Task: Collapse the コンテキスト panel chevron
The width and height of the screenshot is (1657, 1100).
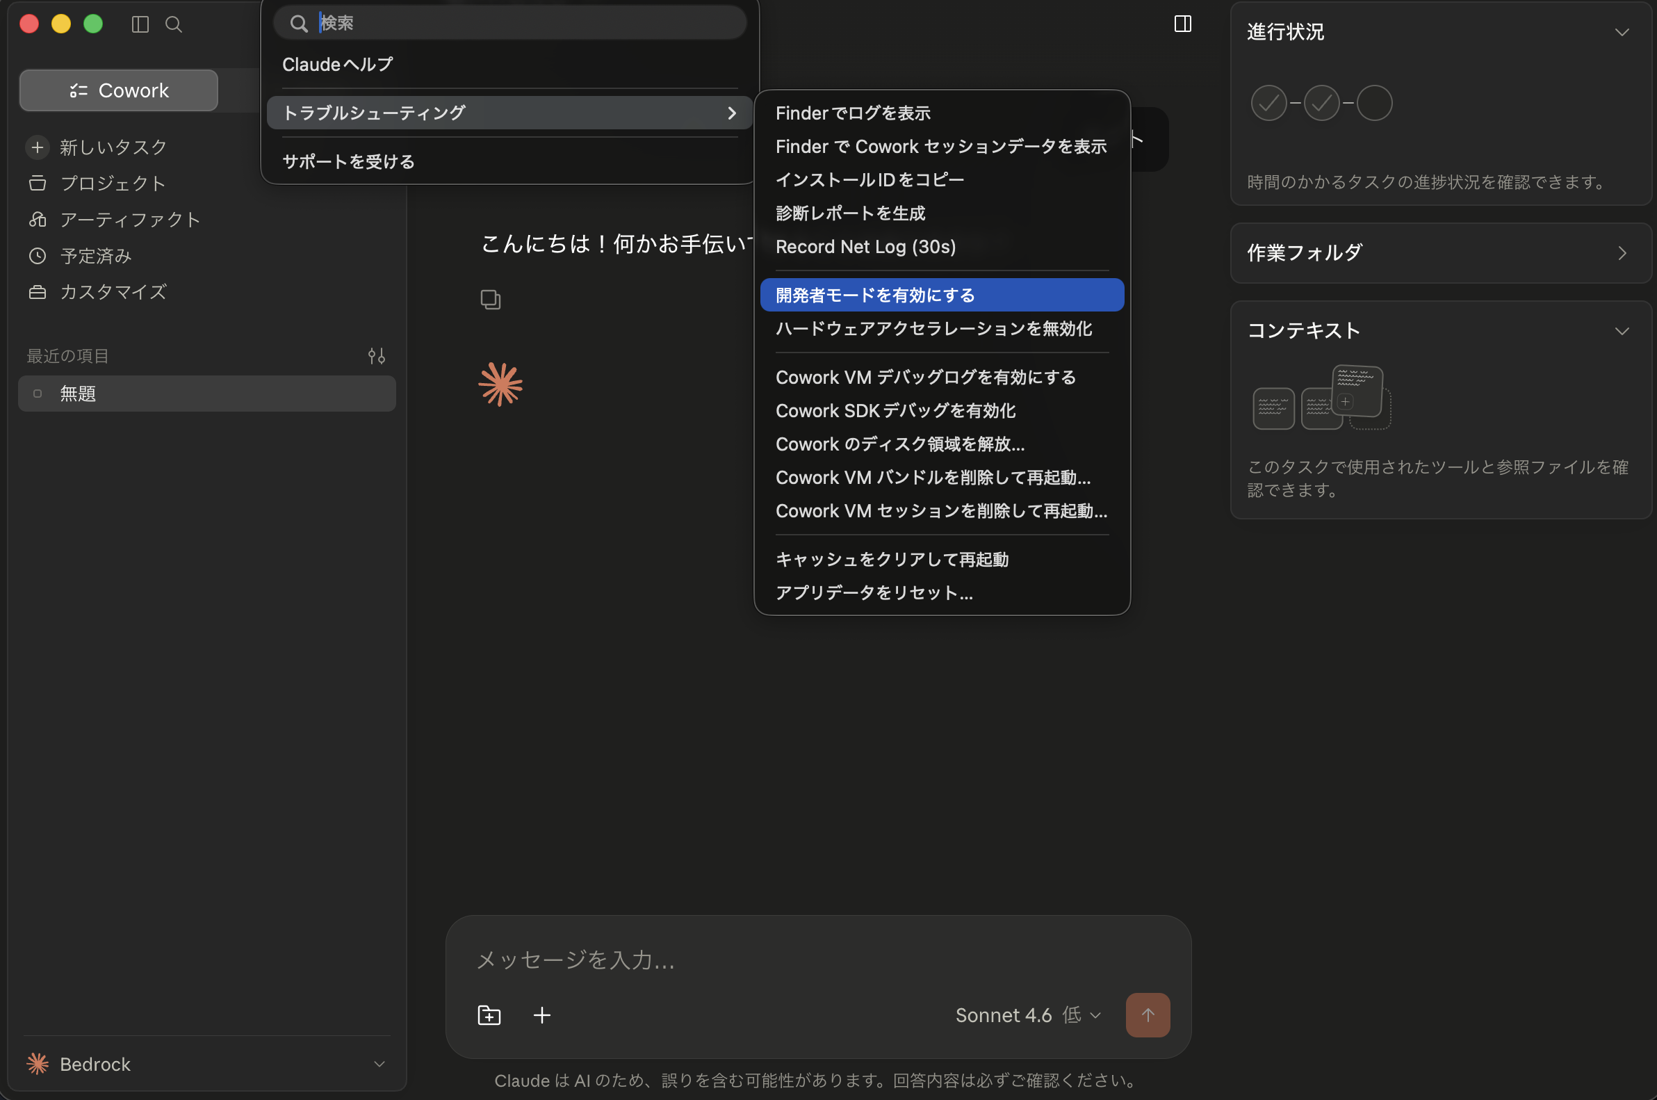Action: [x=1622, y=331]
